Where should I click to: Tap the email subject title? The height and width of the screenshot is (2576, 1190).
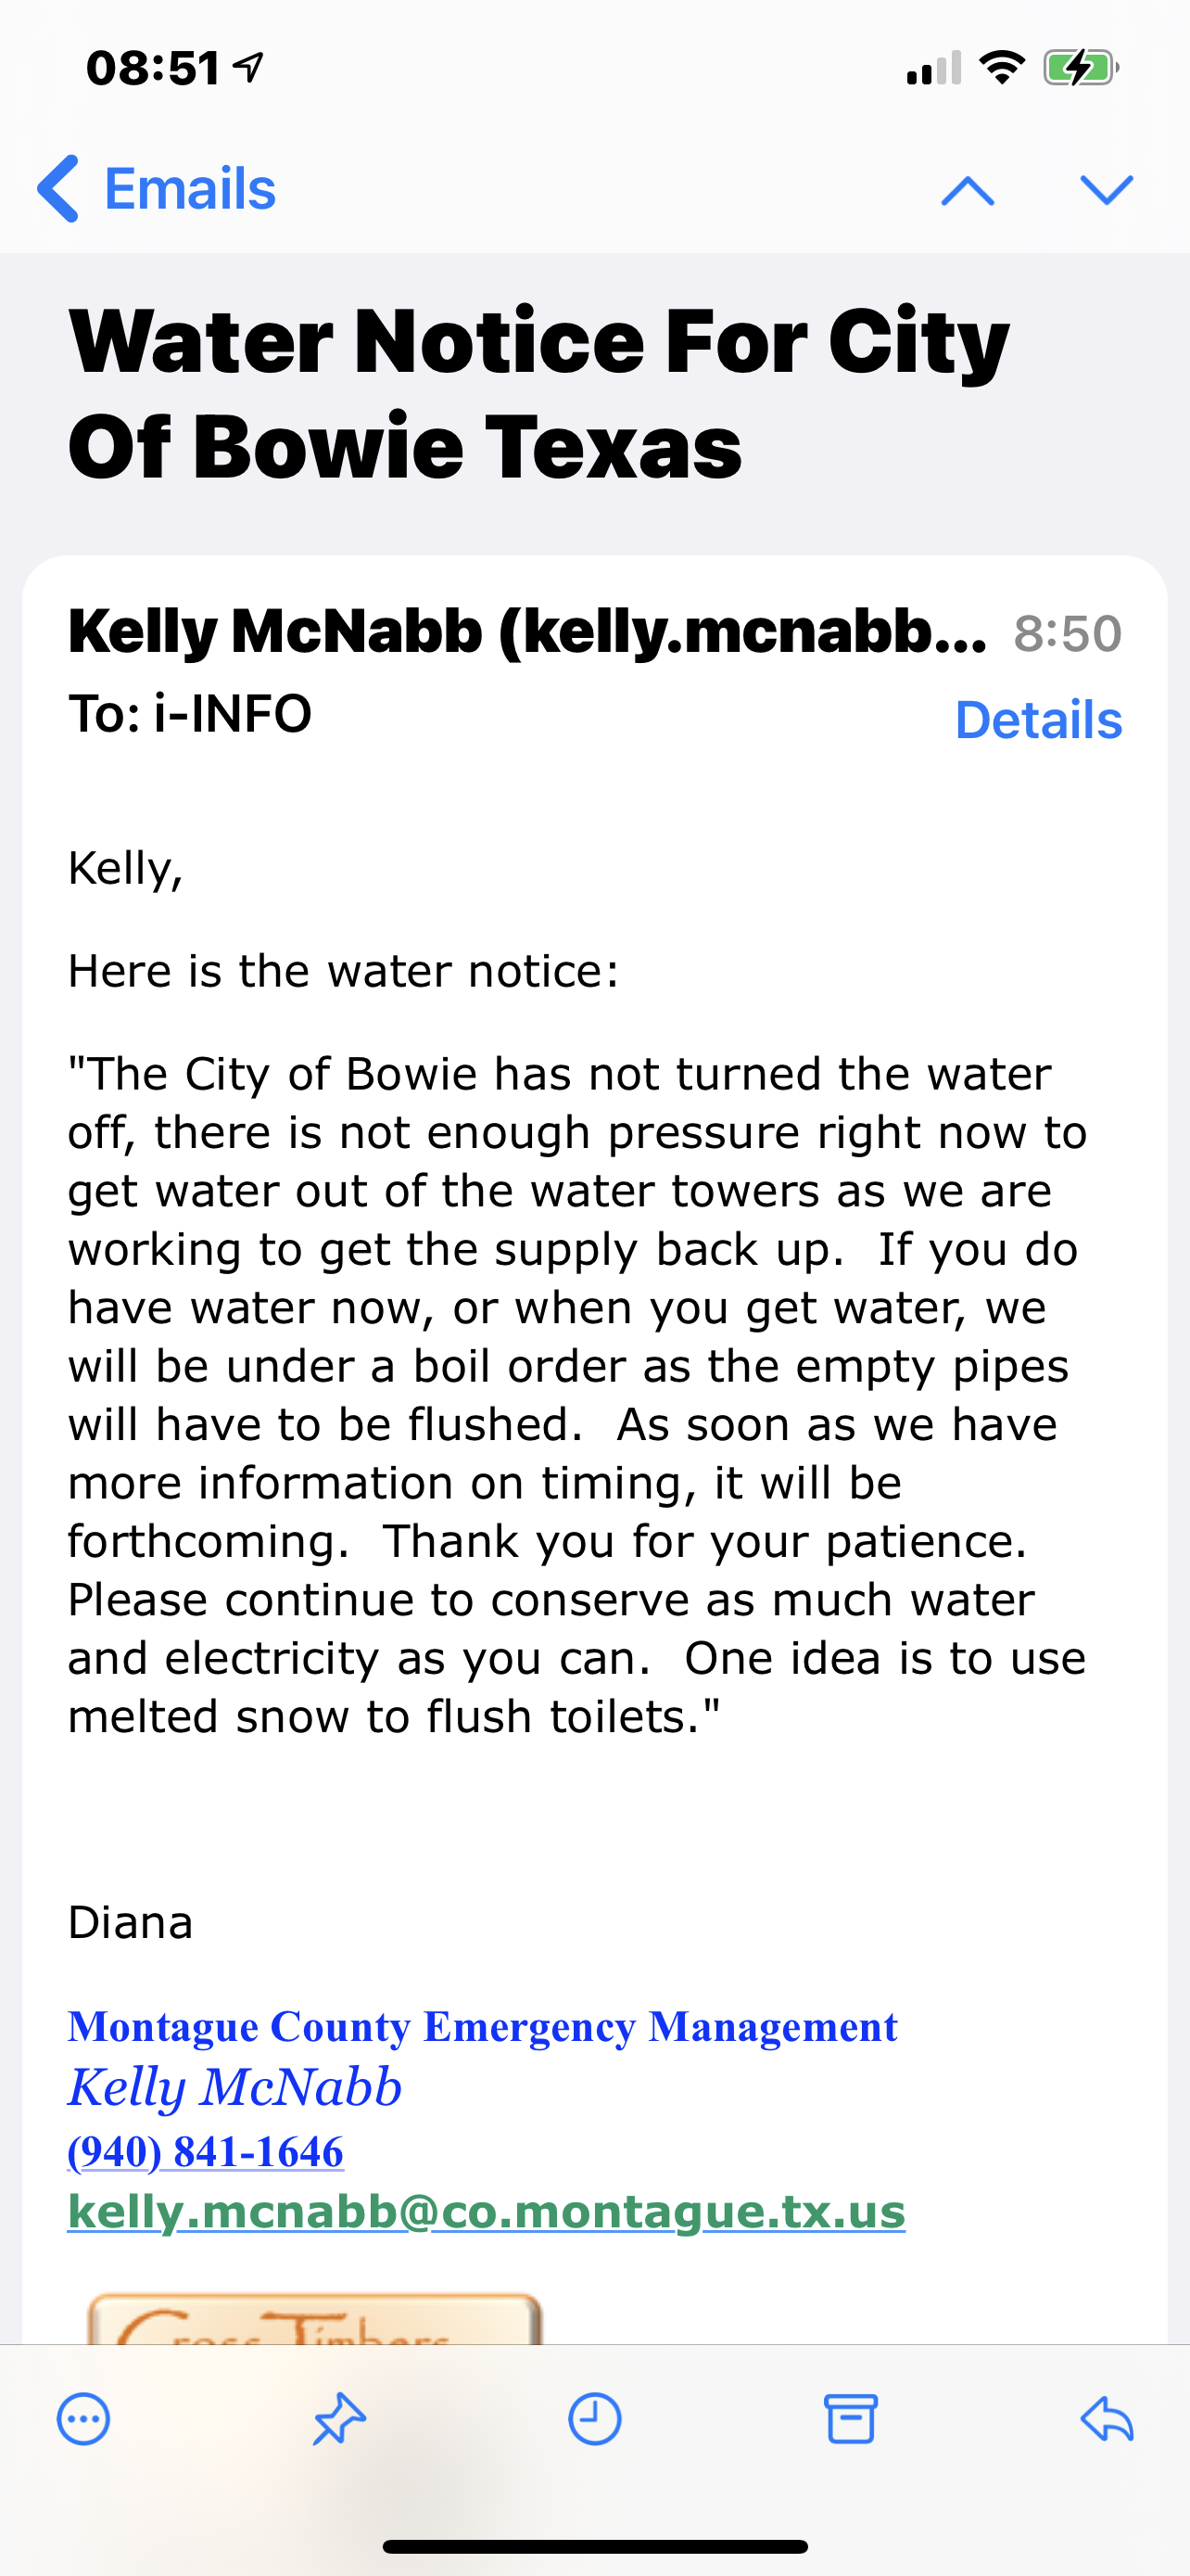pyautogui.click(x=539, y=393)
